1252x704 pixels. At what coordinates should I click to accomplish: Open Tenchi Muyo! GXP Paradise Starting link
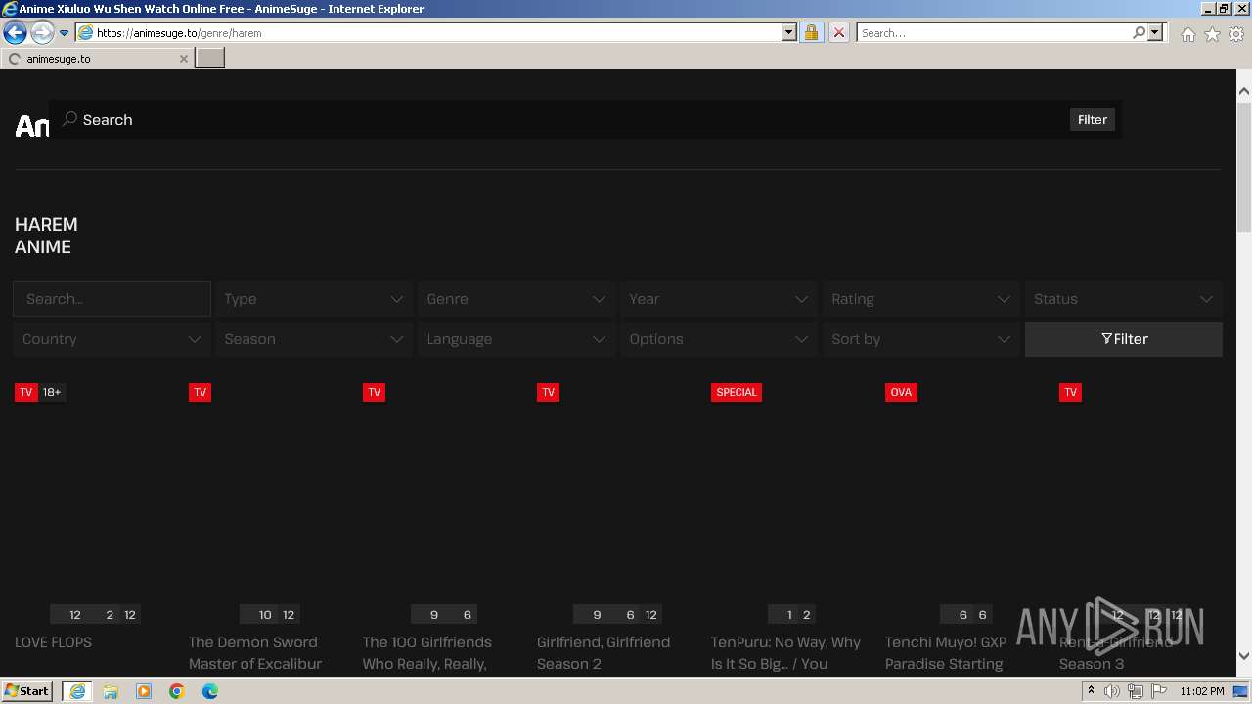click(946, 653)
